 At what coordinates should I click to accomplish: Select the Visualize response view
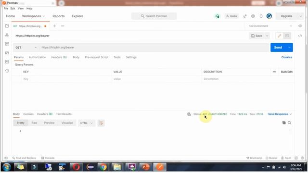[67, 123]
